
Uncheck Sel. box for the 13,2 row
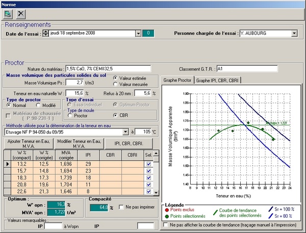coord(148,164)
